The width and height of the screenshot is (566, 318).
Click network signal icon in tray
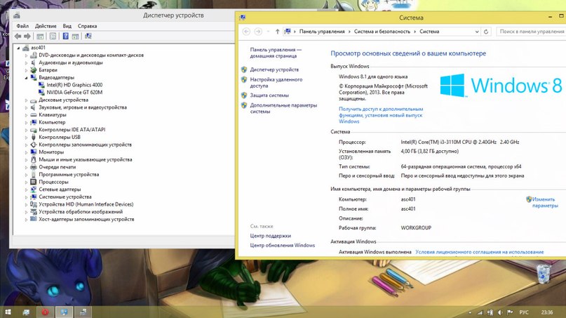480,312
